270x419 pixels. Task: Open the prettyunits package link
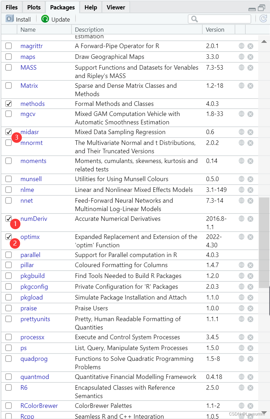coord(35,319)
